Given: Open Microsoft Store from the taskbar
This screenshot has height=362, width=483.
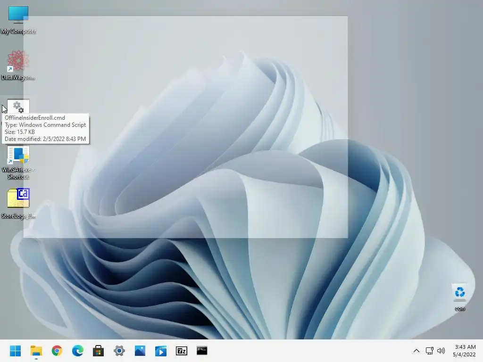Looking at the screenshot, I should [x=98, y=351].
